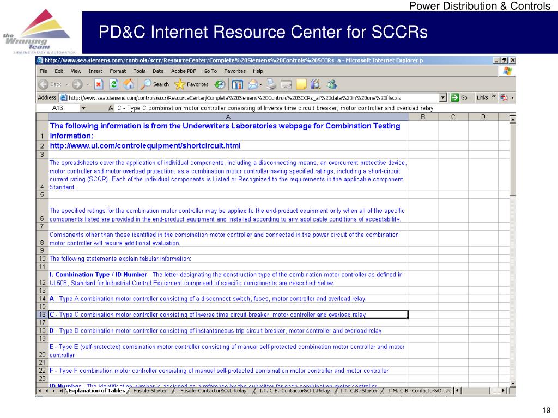Viewport: 558px width, 418px height.
Task: Click the Back navigation arrow icon
Action: coord(44,84)
